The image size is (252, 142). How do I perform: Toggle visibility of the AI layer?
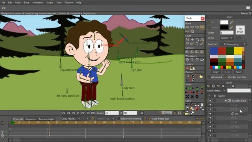[x=209, y=105]
